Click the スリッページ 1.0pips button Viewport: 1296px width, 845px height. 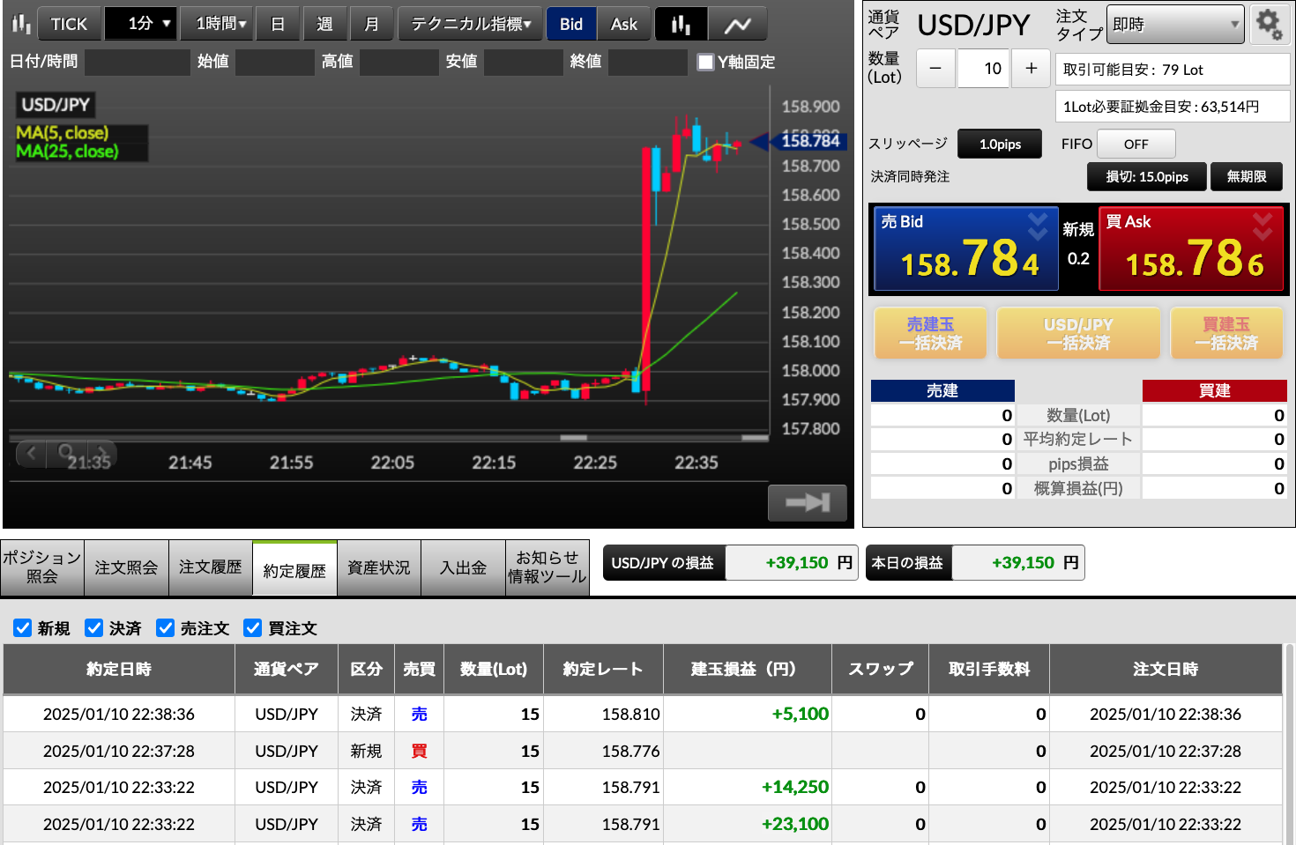pyautogui.click(x=1000, y=144)
